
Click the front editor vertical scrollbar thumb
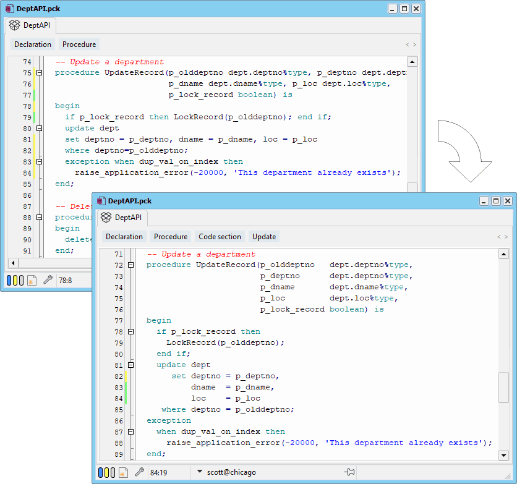503,388
